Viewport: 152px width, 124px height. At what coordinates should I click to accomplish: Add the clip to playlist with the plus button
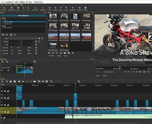coord(49,53)
